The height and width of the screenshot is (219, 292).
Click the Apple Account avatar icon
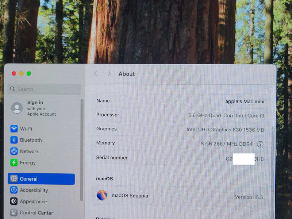click(17, 108)
